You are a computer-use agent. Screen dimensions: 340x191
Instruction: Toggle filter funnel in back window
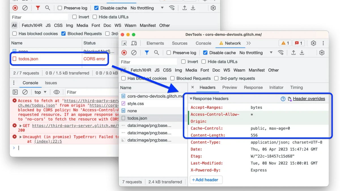coord(38,8)
